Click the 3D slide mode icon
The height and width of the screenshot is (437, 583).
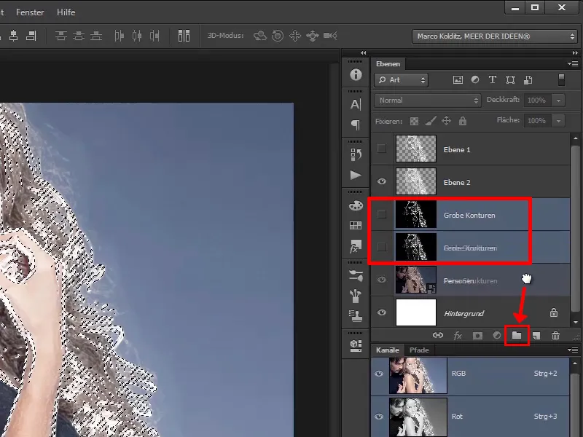click(313, 36)
